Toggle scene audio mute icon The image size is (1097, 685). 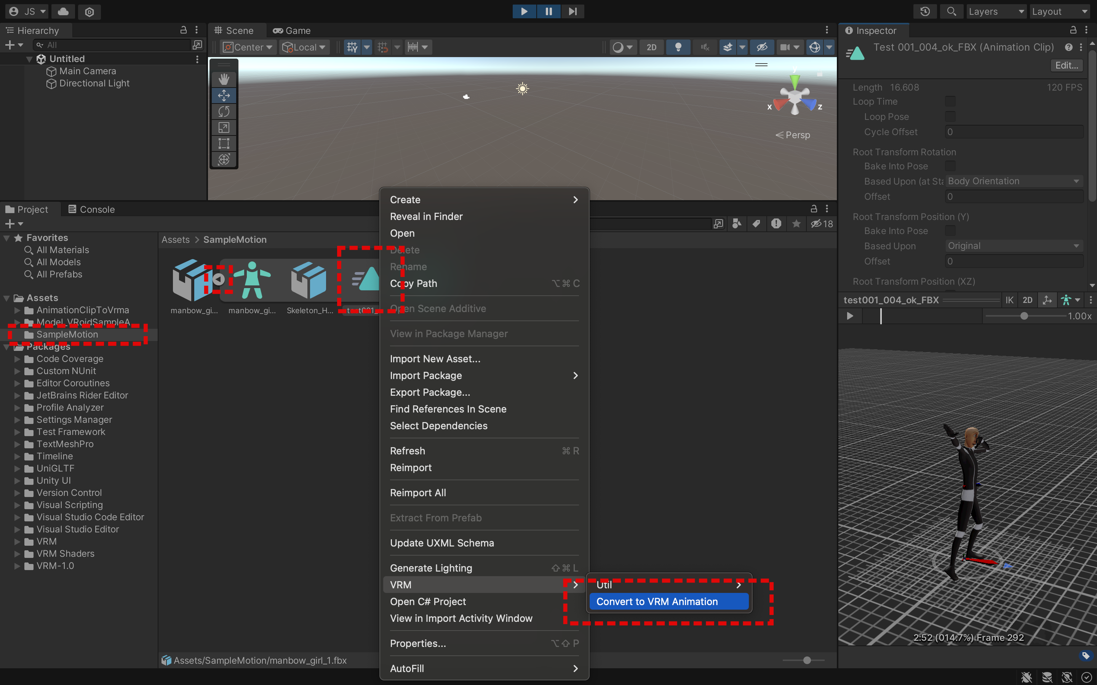tap(705, 47)
